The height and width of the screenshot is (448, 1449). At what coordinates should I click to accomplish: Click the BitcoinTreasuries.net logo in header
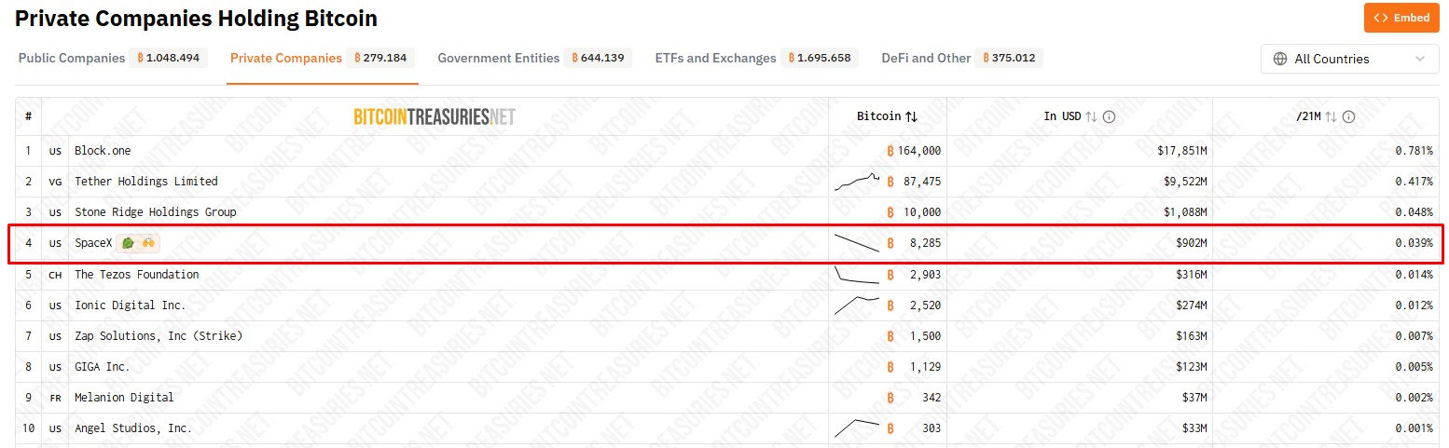coord(435,116)
